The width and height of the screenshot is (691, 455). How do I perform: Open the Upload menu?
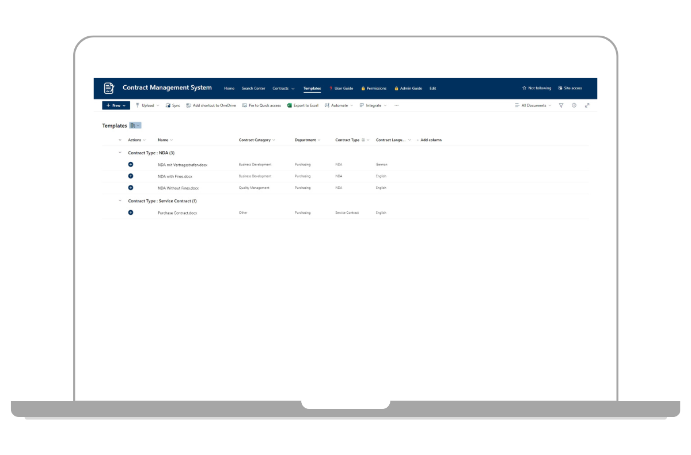pyautogui.click(x=147, y=105)
